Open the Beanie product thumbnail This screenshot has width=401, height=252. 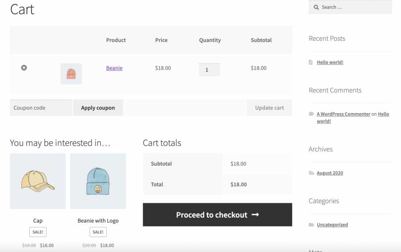tap(71, 74)
